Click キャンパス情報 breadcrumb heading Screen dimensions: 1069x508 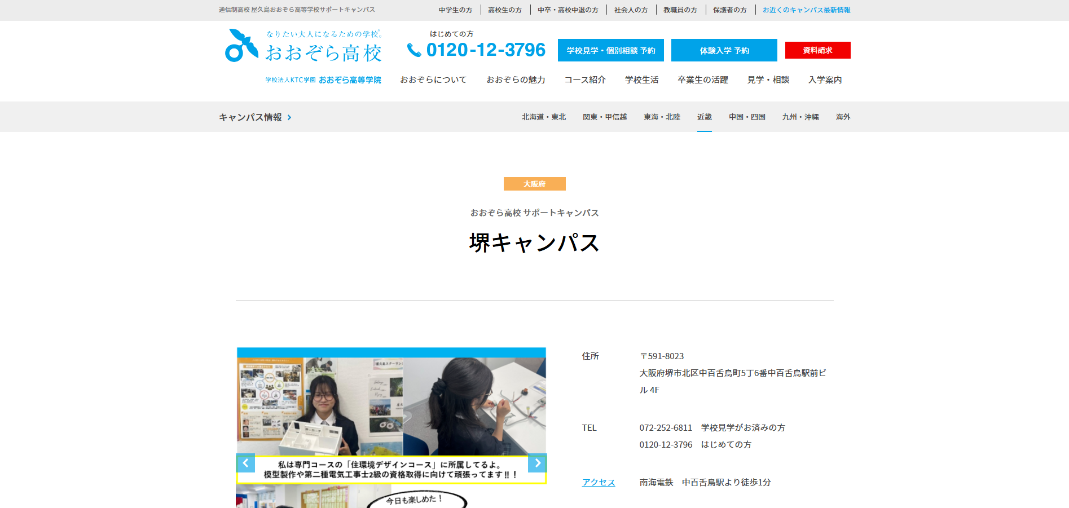(250, 117)
